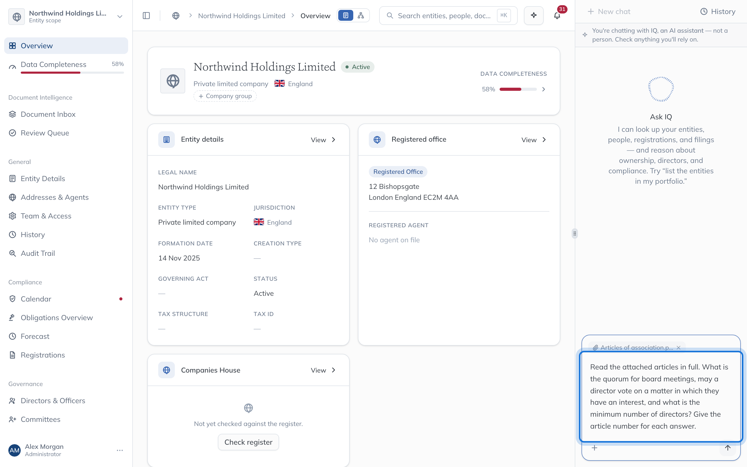Open the IQ assistant sparkle button

click(x=534, y=16)
